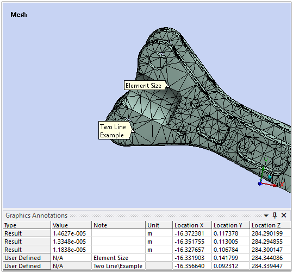Click the cyan isometric ball on triad
Image resolution: width=293 pixels, height=273 pixels.
pyautogui.click(x=270, y=177)
